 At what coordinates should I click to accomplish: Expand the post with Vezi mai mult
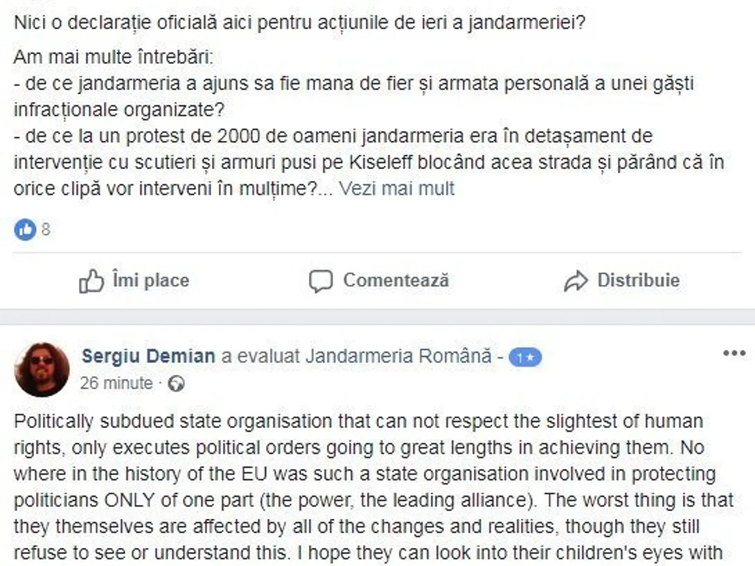396,189
